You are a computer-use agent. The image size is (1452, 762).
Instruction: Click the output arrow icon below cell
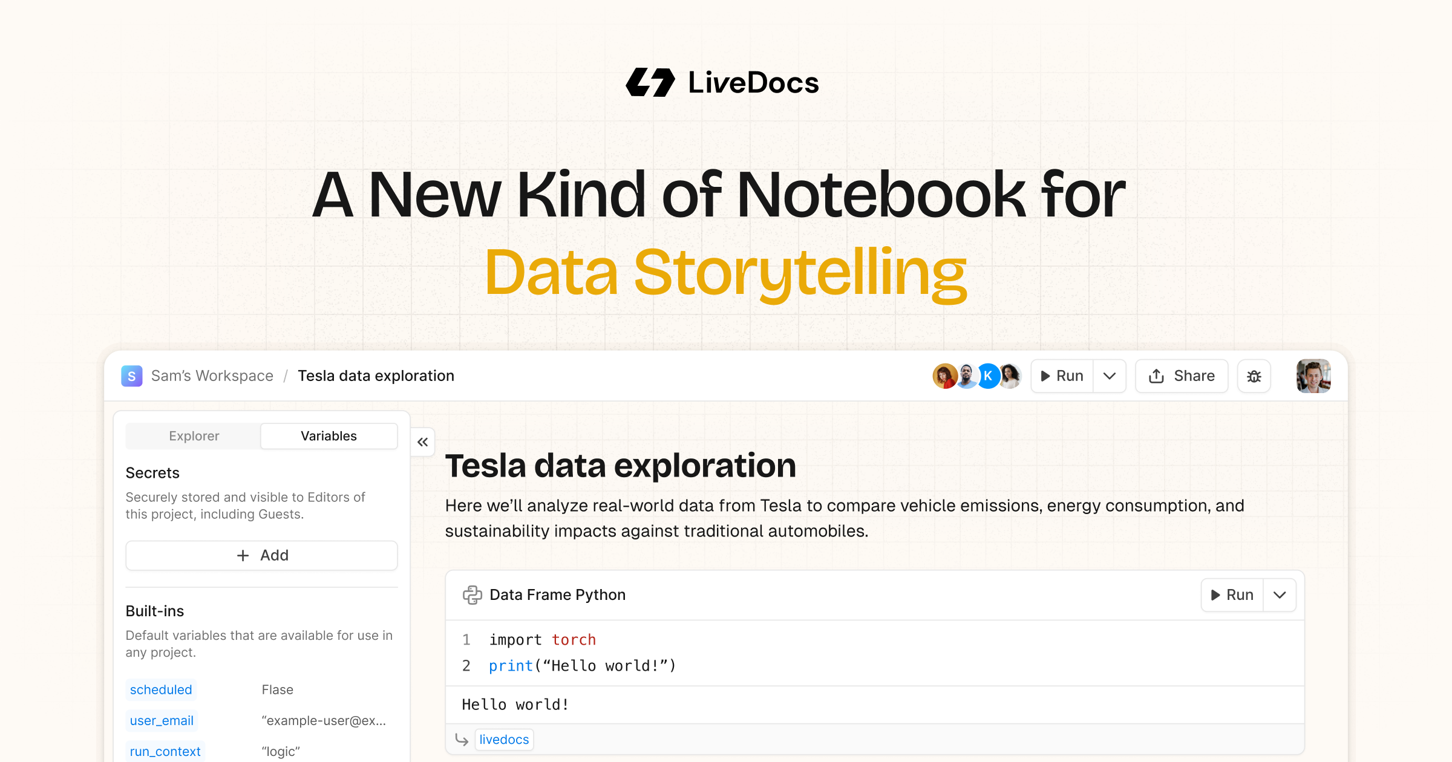coord(462,740)
